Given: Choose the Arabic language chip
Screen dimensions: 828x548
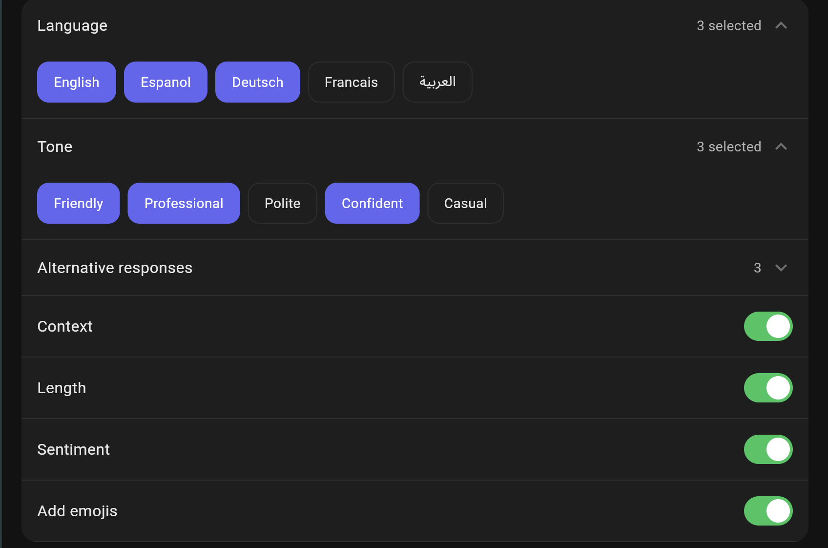Looking at the screenshot, I should tap(437, 82).
